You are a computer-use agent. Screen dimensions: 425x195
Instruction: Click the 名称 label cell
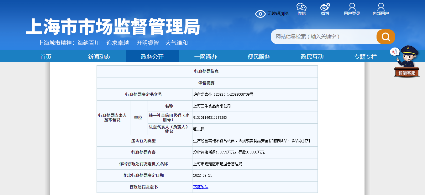coord(170,106)
